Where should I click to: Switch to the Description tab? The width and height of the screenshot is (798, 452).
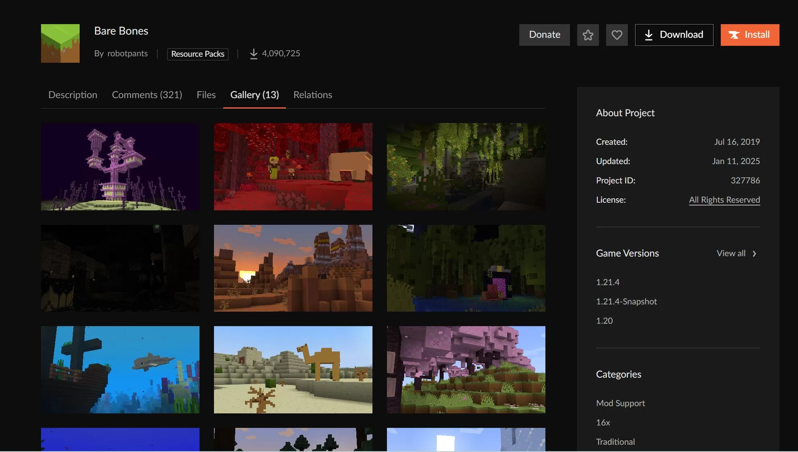73,95
